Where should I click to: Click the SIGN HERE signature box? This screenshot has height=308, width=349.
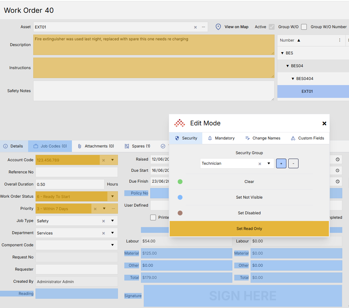243,296
